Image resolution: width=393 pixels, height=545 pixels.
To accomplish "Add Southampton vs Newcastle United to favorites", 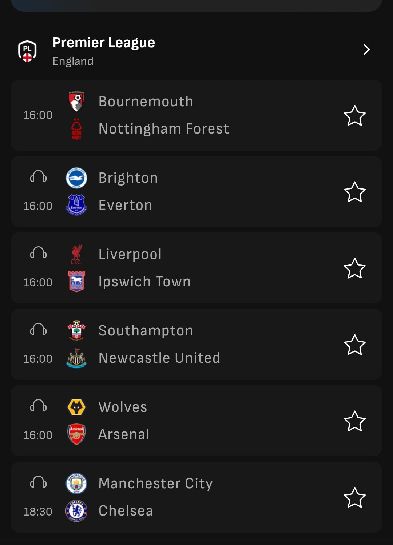I will [x=354, y=345].
